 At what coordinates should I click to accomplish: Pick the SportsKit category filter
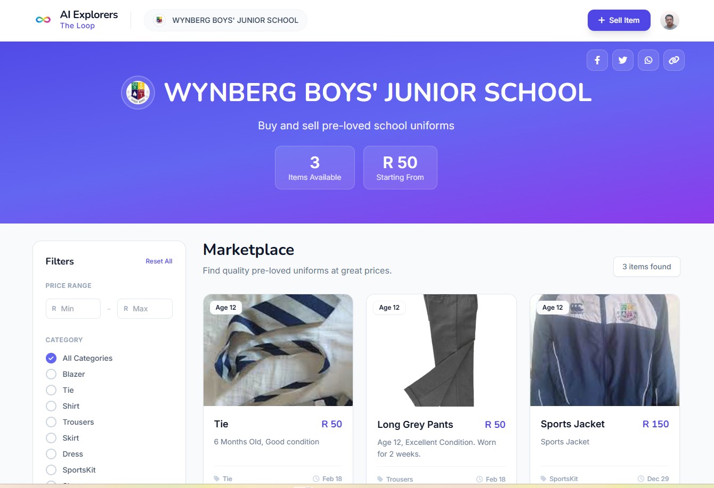click(51, 470)
